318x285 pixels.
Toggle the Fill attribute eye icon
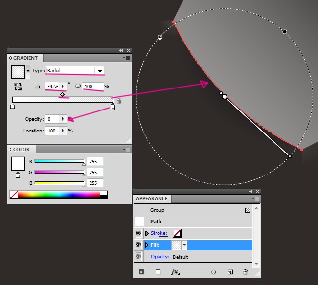[x=138, y=245]
